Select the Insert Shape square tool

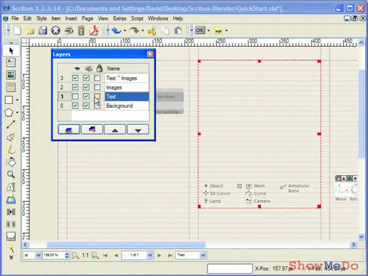(x=9, y=100)
